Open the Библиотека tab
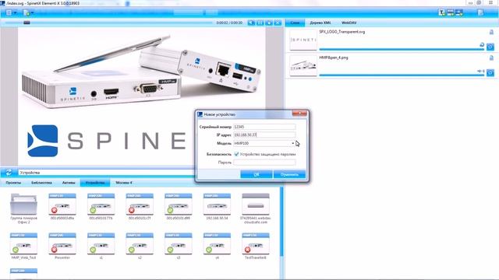Image resolution: width=499 pixels, height=280 pixels. pos(41,183)
